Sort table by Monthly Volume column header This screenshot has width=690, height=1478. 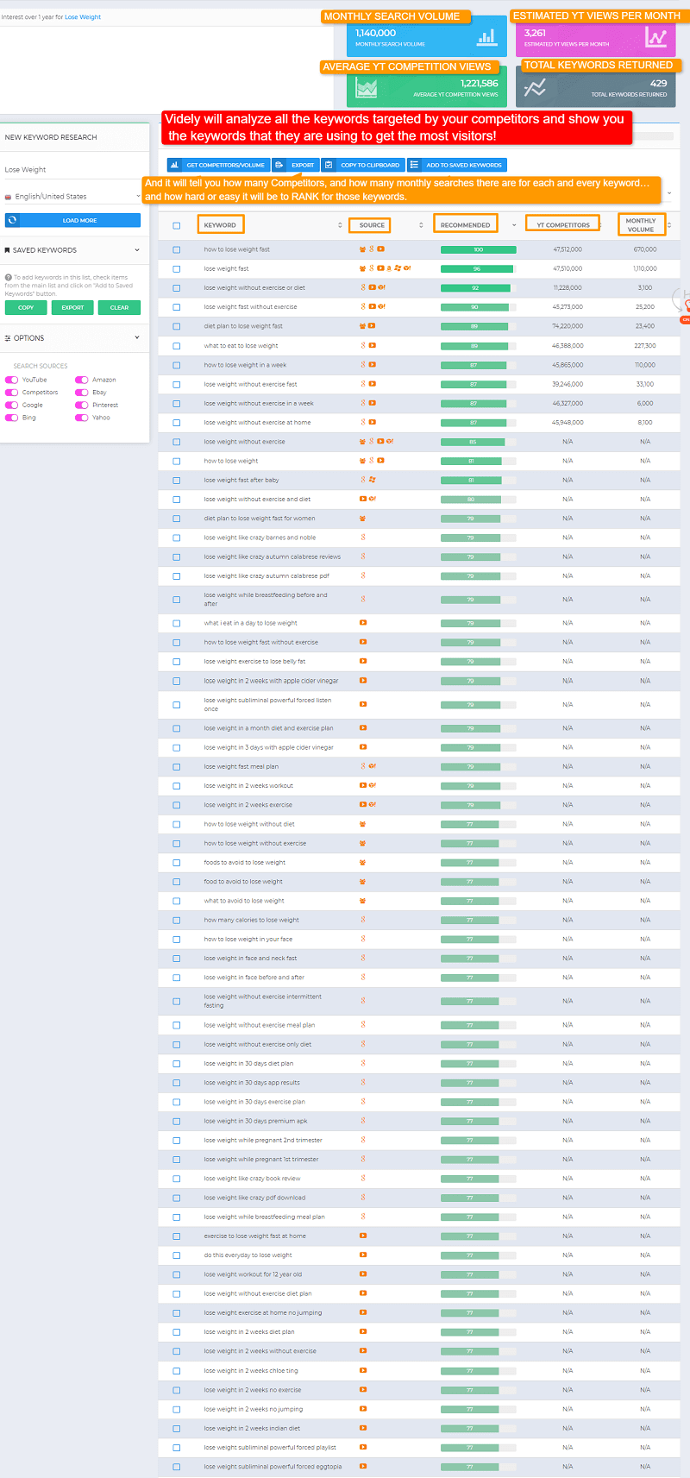tap(641, 224)
